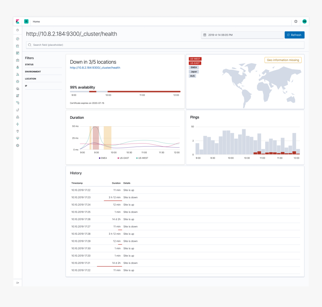Select the US-EAST location badge
This screenshot has height=307, width=322.
tap(195, 63)
